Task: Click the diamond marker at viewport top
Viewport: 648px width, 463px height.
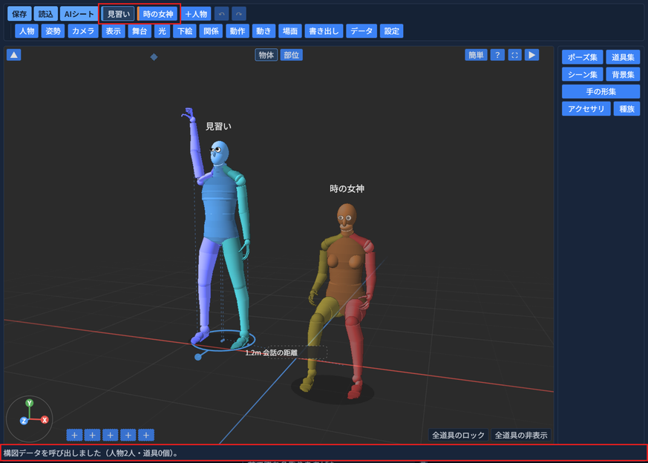Action: click(x=154, y=57)
